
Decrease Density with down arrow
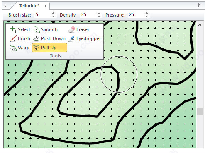pyautogui.click(x=99, y=16)
